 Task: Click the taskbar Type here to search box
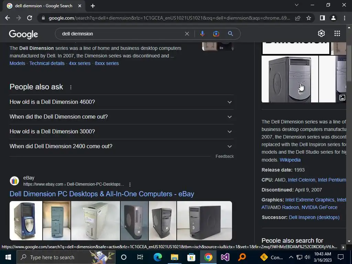[x=66, y=257]
